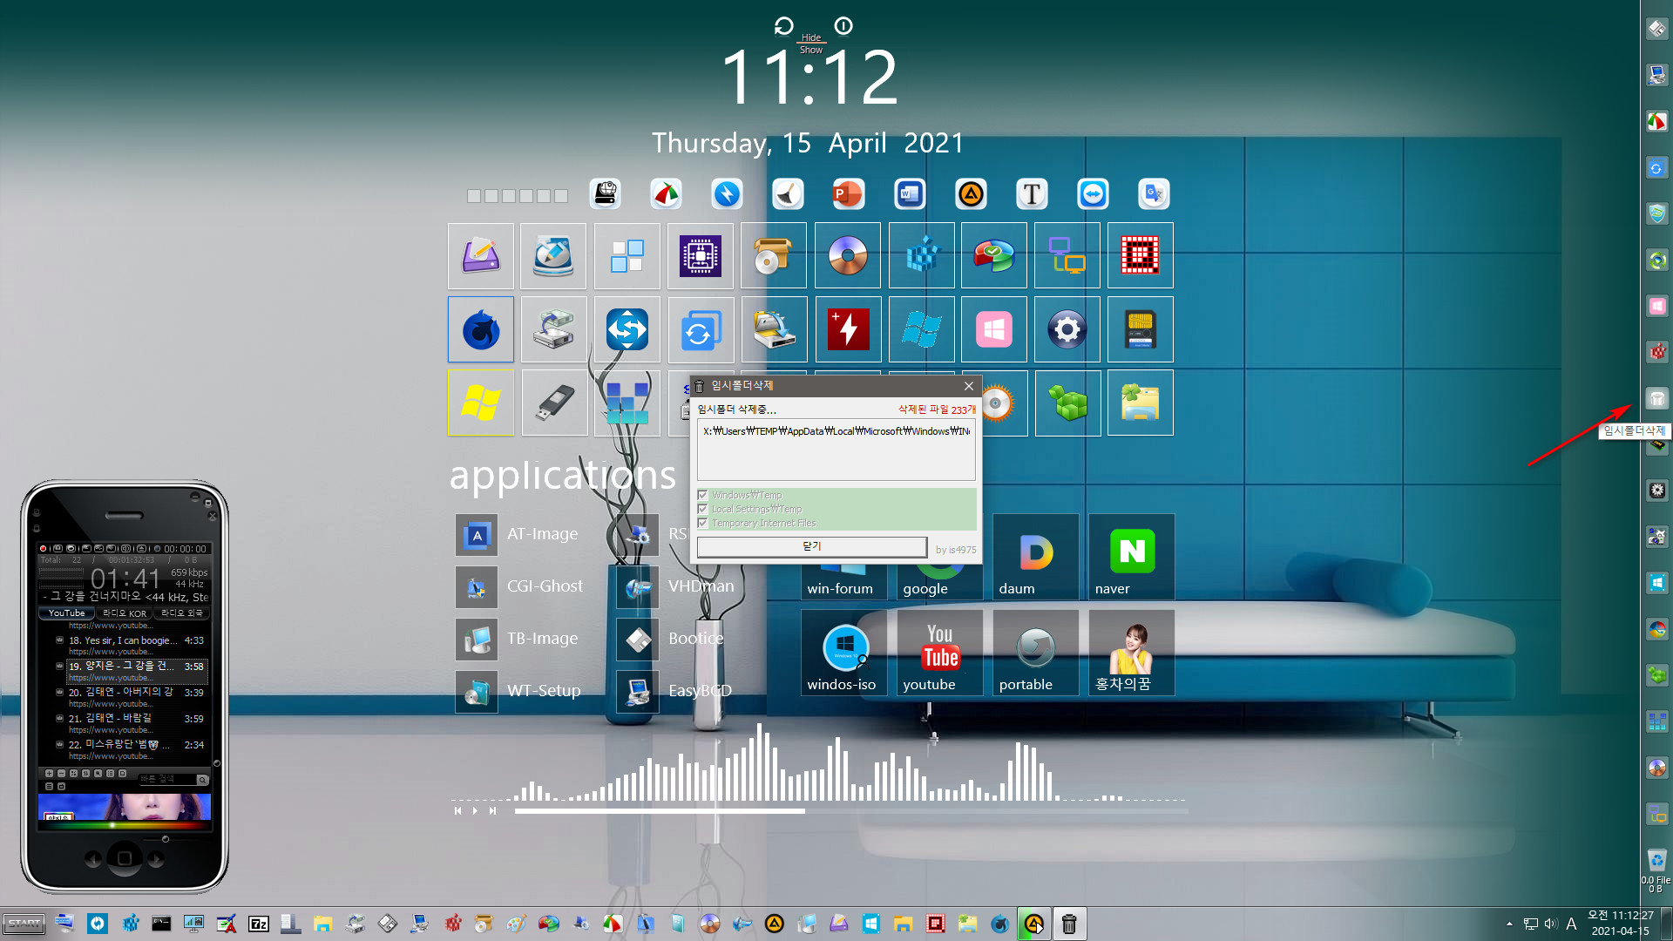
Task: Open the PowerPoint icon in the top row
Action: pyautogui.click(x=848, y=194)
